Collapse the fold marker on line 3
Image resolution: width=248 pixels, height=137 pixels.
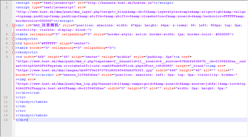click(14, 25)
